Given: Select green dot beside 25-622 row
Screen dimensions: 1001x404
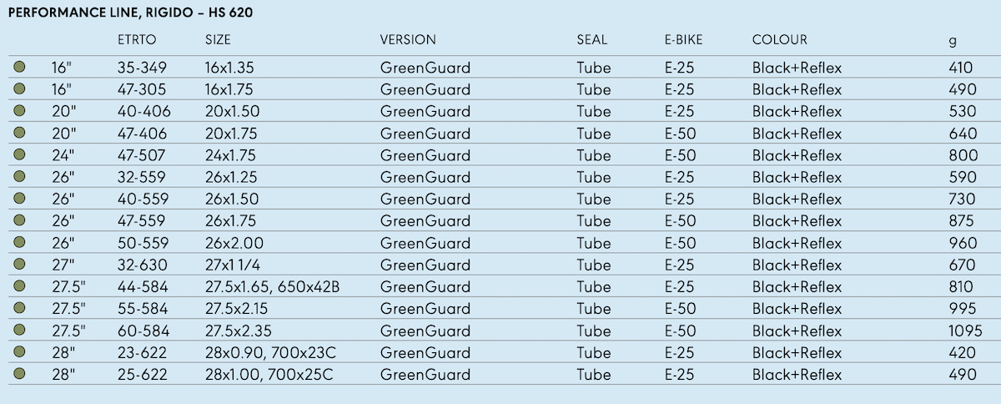Looking at the screenshot, I should point(19,374).
